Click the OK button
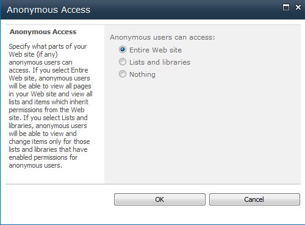The width and height of the screenshot is (305, 225). tap(160, 199)
